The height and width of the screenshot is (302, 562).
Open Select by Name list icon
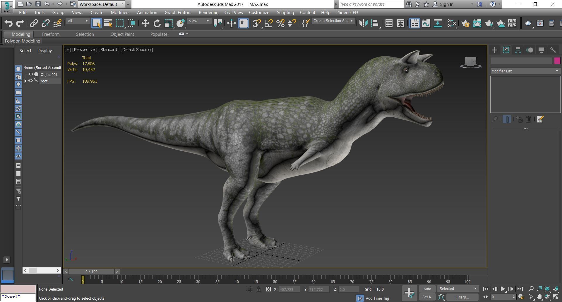pos(108,23)
